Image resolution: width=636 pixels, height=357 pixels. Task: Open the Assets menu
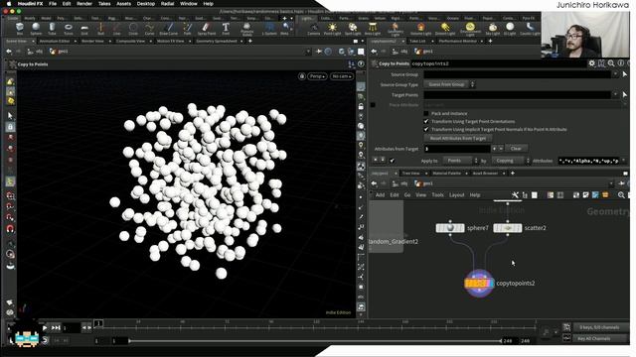[123, 4]
